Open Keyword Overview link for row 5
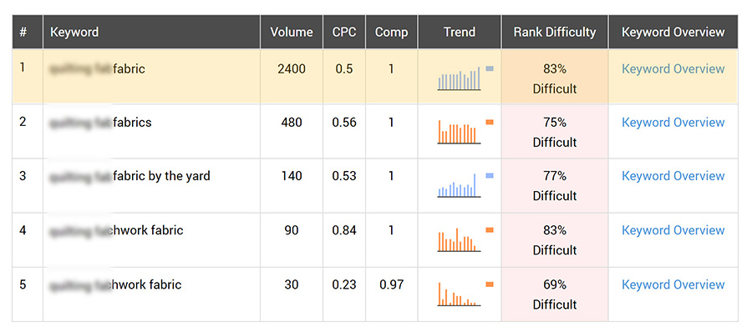 [673, 284]
